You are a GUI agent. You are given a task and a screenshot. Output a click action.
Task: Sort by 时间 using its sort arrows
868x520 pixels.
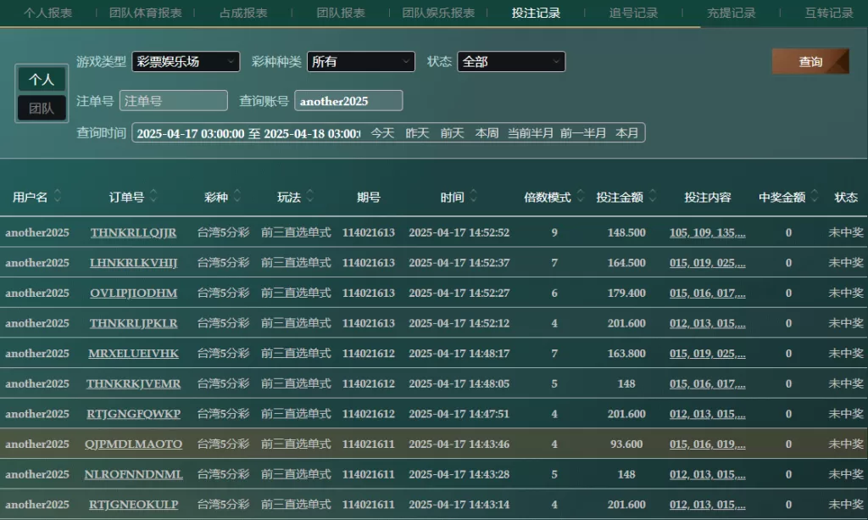click(x=474, y=197)
